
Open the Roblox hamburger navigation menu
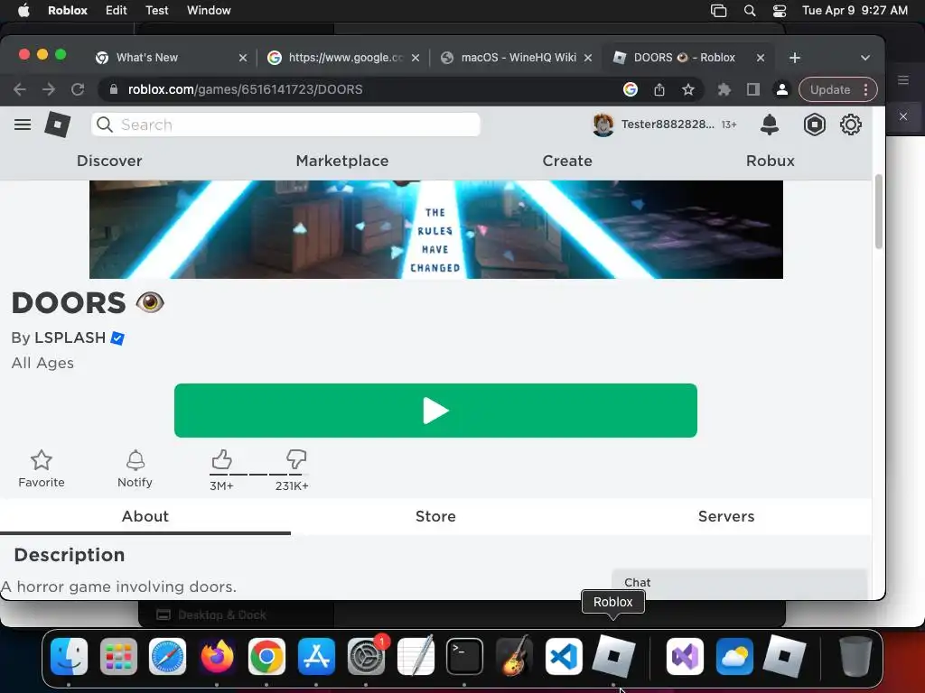coord(23,125)
